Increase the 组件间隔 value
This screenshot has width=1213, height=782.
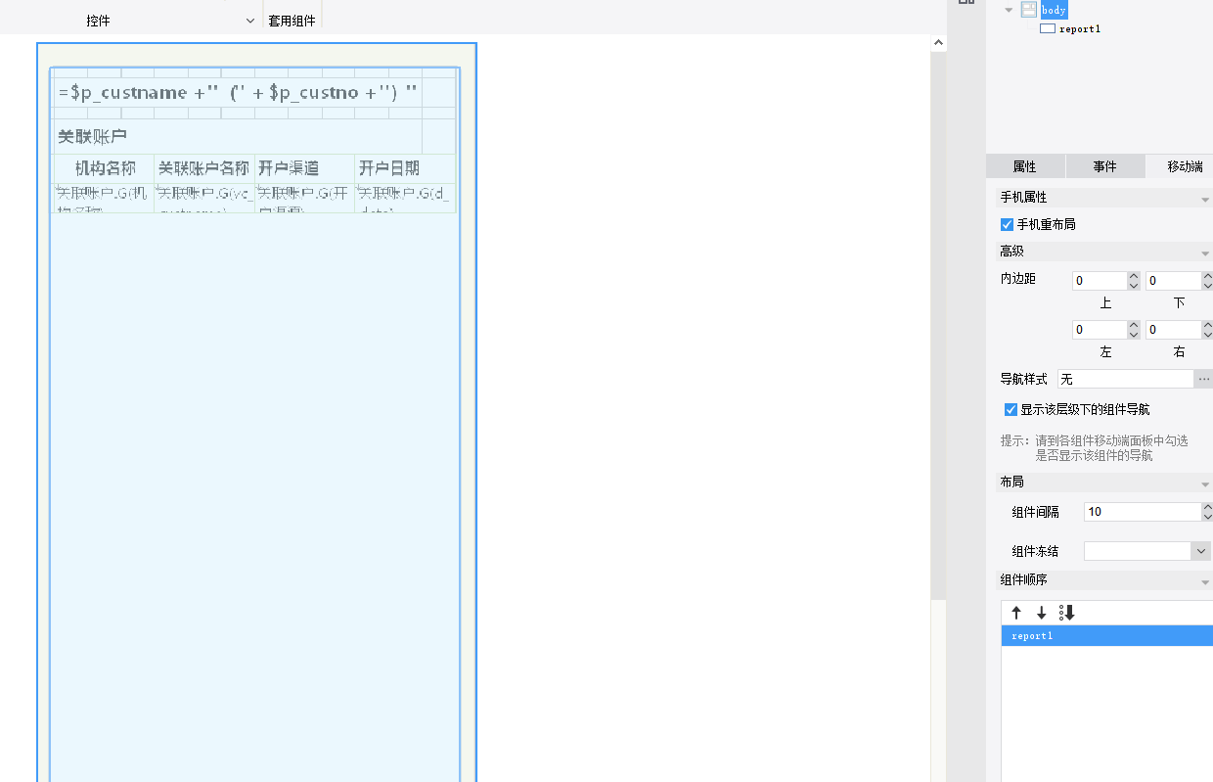pos(1207,507)
